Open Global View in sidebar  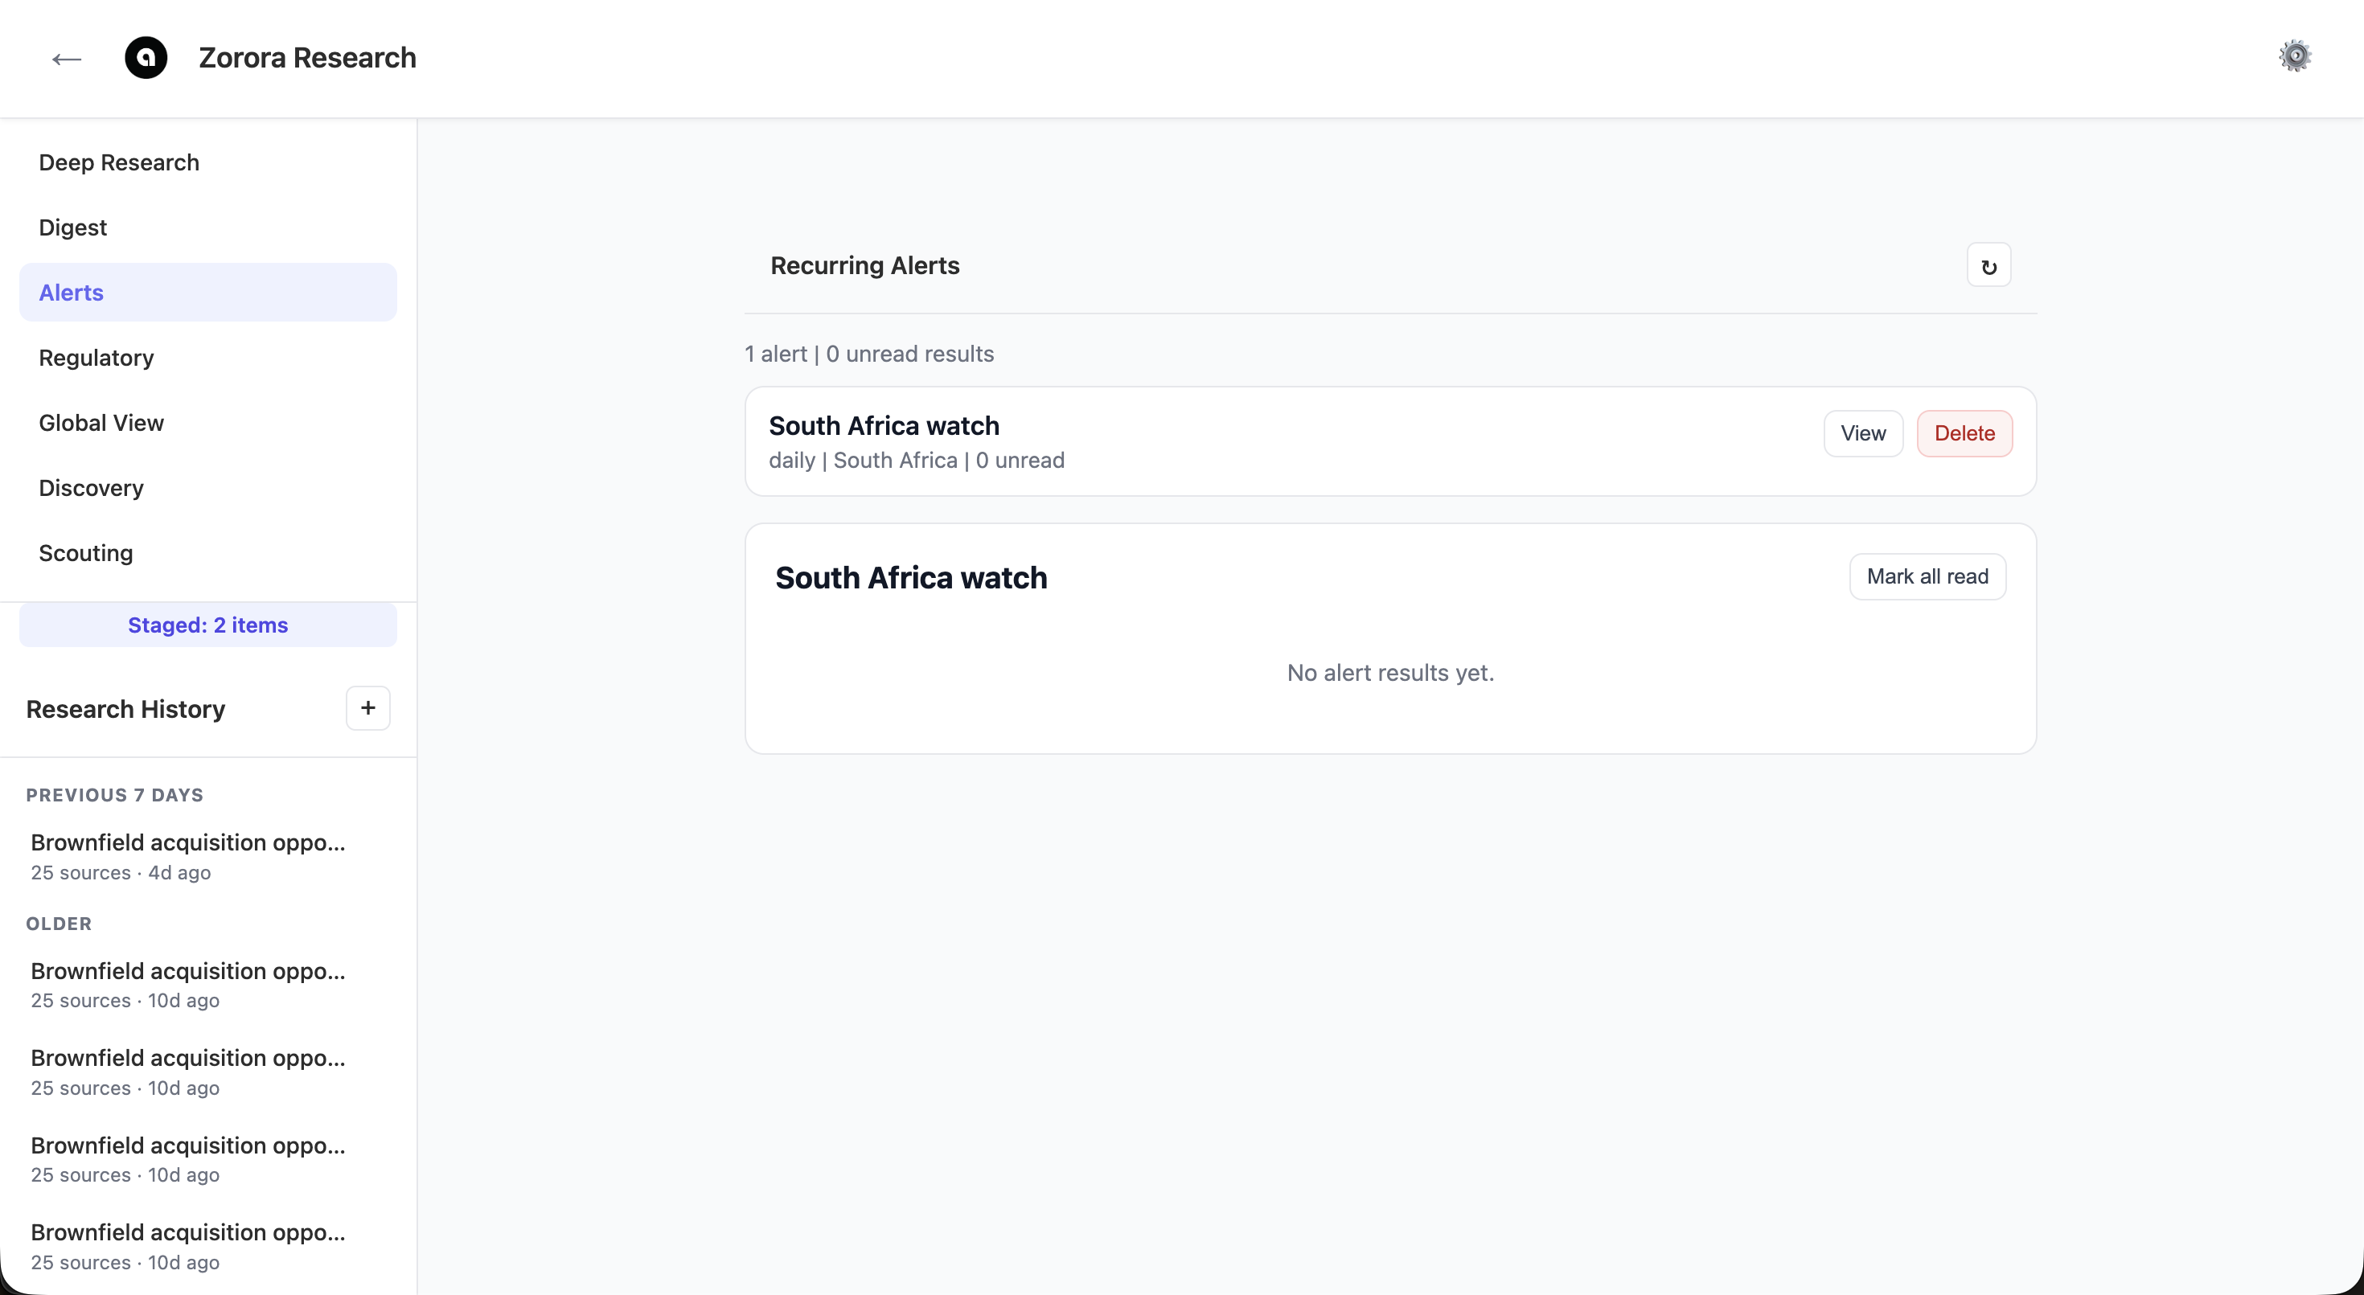pyautogui.click(x=101, y=423)
